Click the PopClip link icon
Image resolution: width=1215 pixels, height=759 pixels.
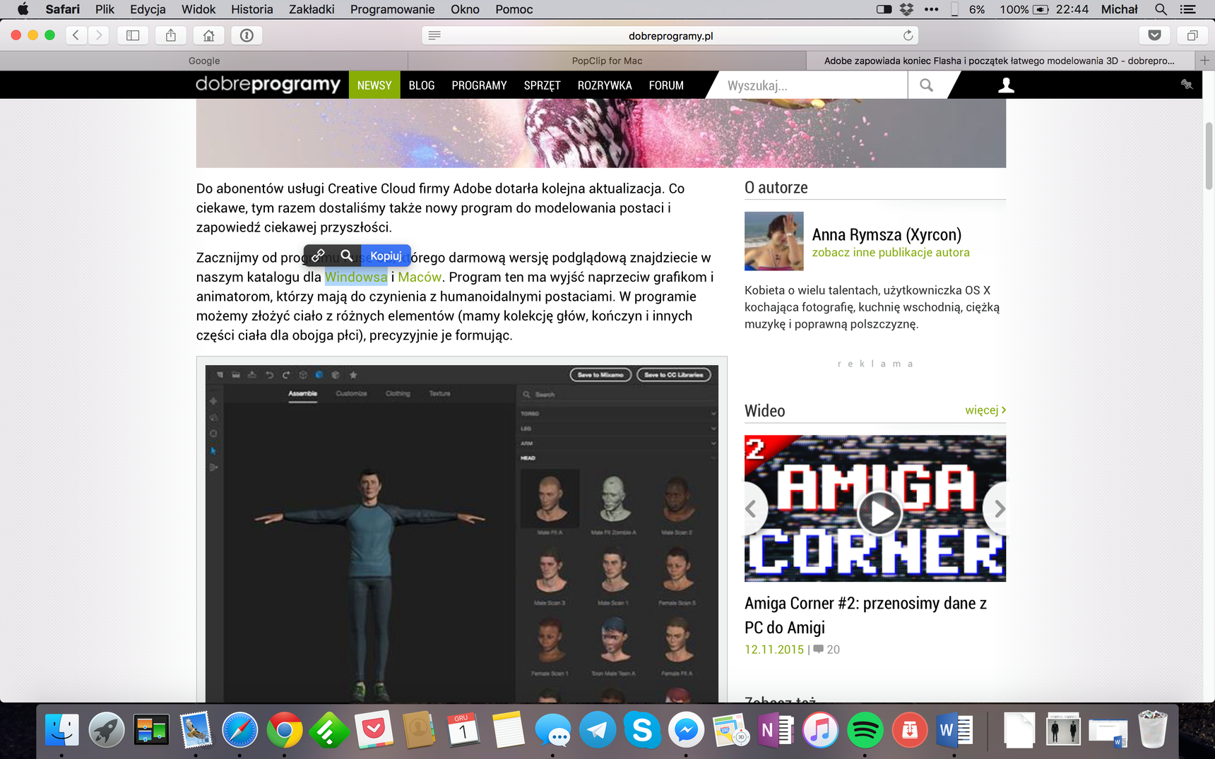coord(318,256)
